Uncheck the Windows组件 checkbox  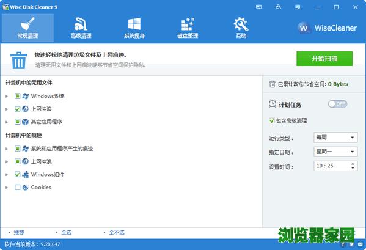click(17, 174)
